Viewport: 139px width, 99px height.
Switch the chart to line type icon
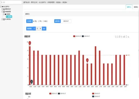point(122,37)
